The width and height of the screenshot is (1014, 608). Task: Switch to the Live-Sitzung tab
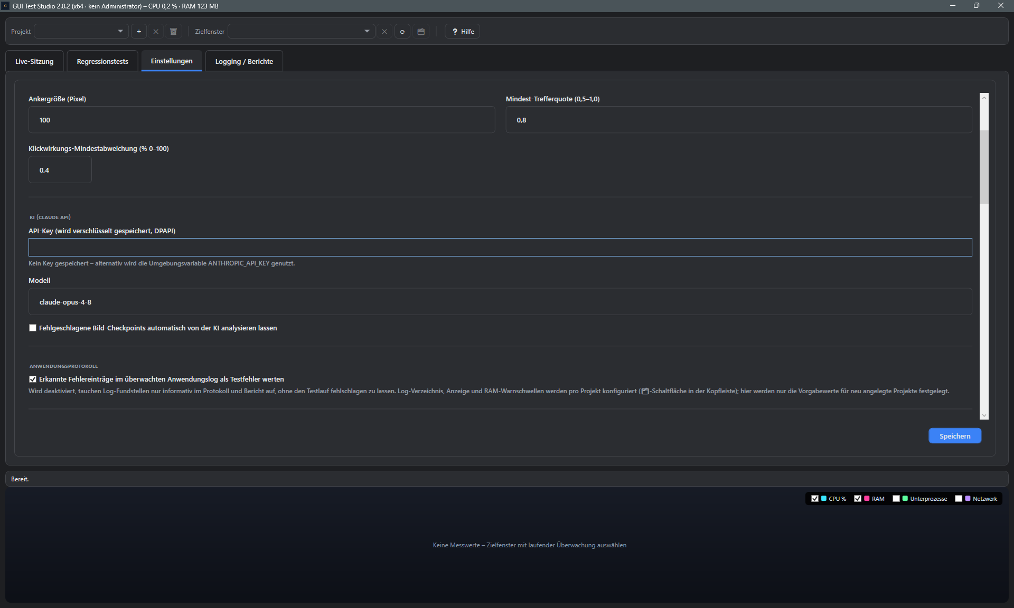tap(34, 61)
